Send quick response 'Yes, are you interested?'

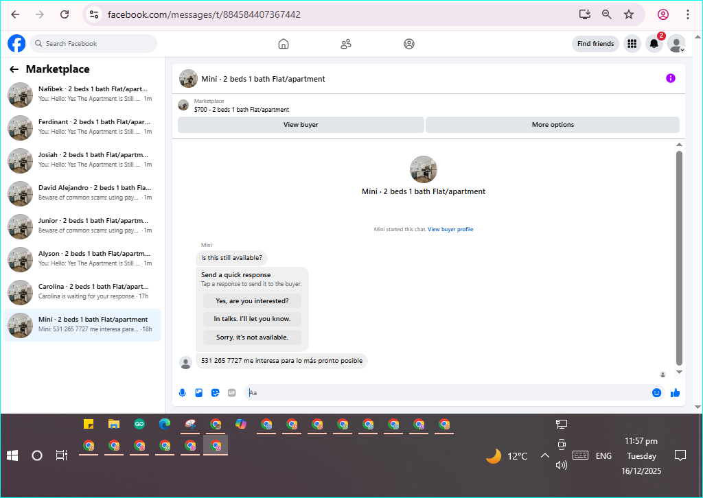click(252, 301)
